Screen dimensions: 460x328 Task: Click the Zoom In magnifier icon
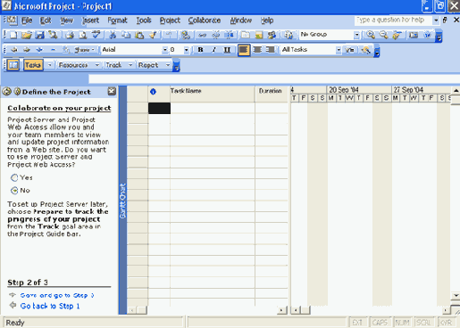(371, 35)
